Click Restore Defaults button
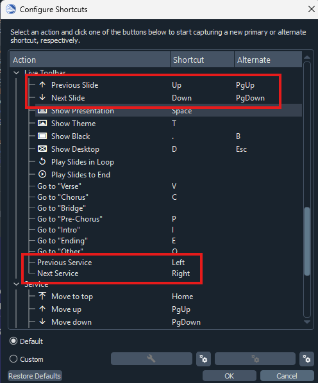 [x=35, y=376]
